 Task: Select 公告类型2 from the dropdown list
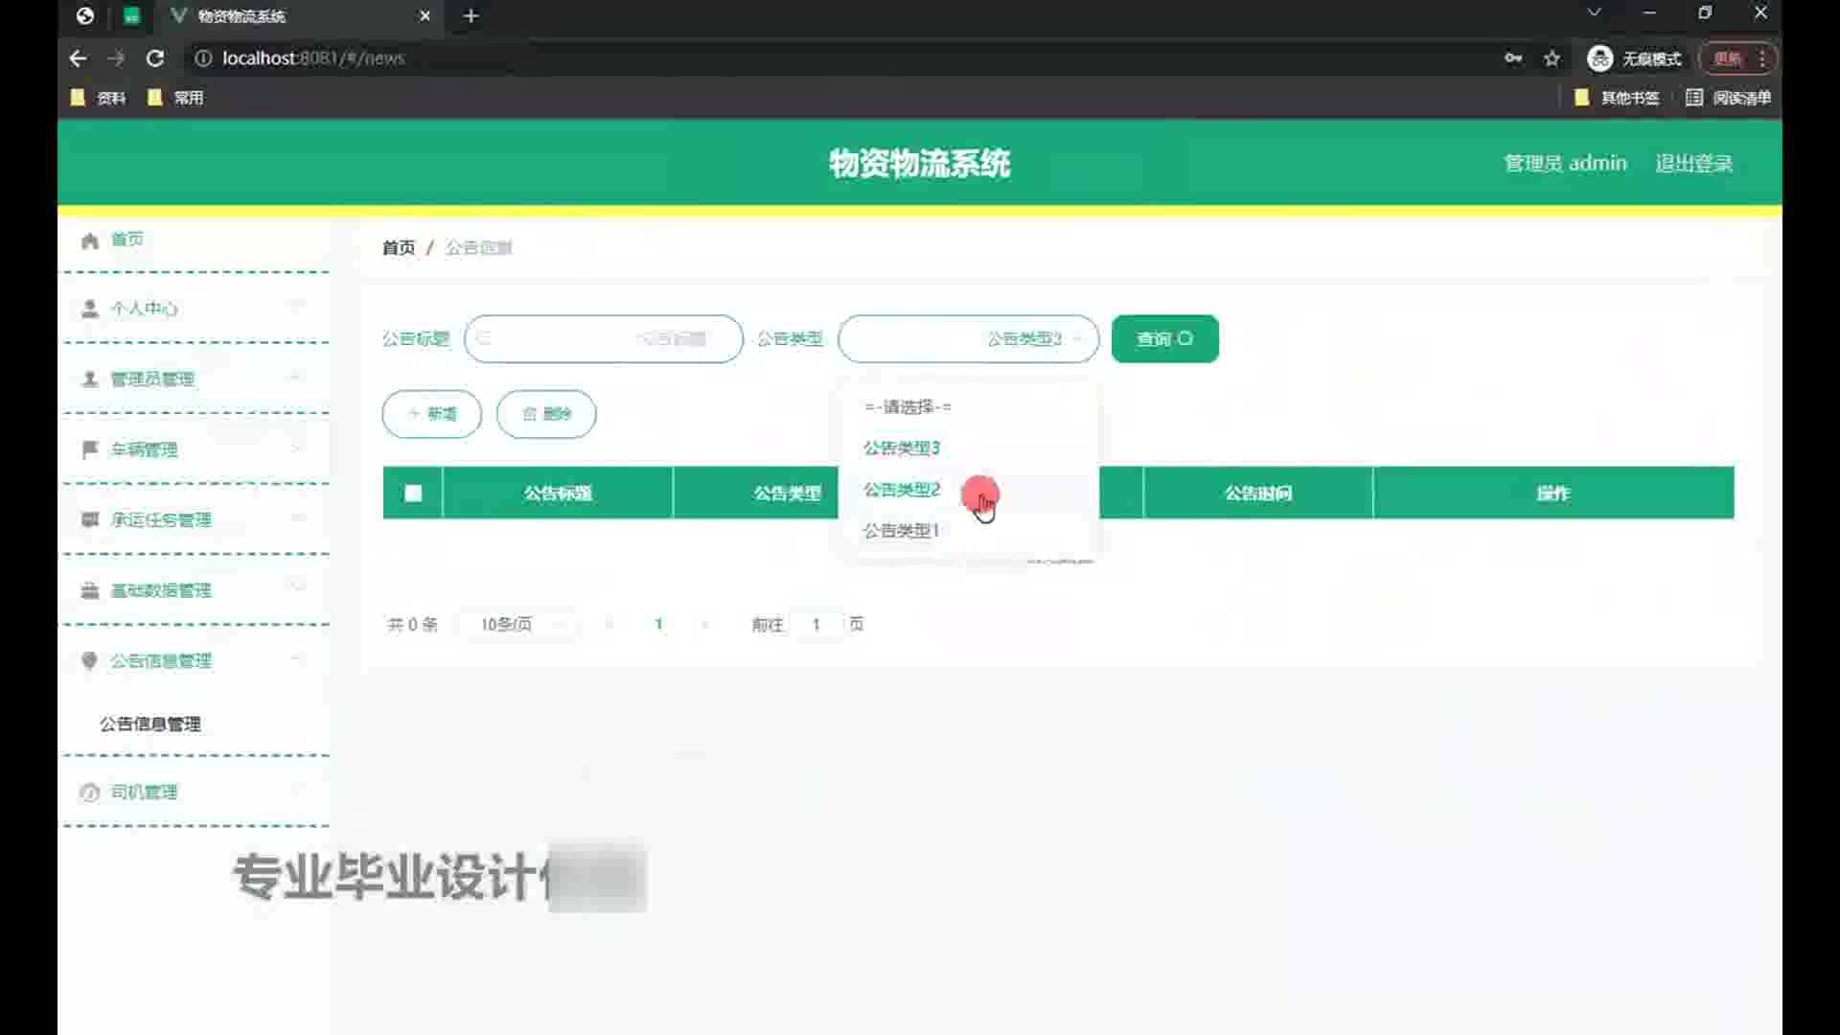click(x=968, y=490)
